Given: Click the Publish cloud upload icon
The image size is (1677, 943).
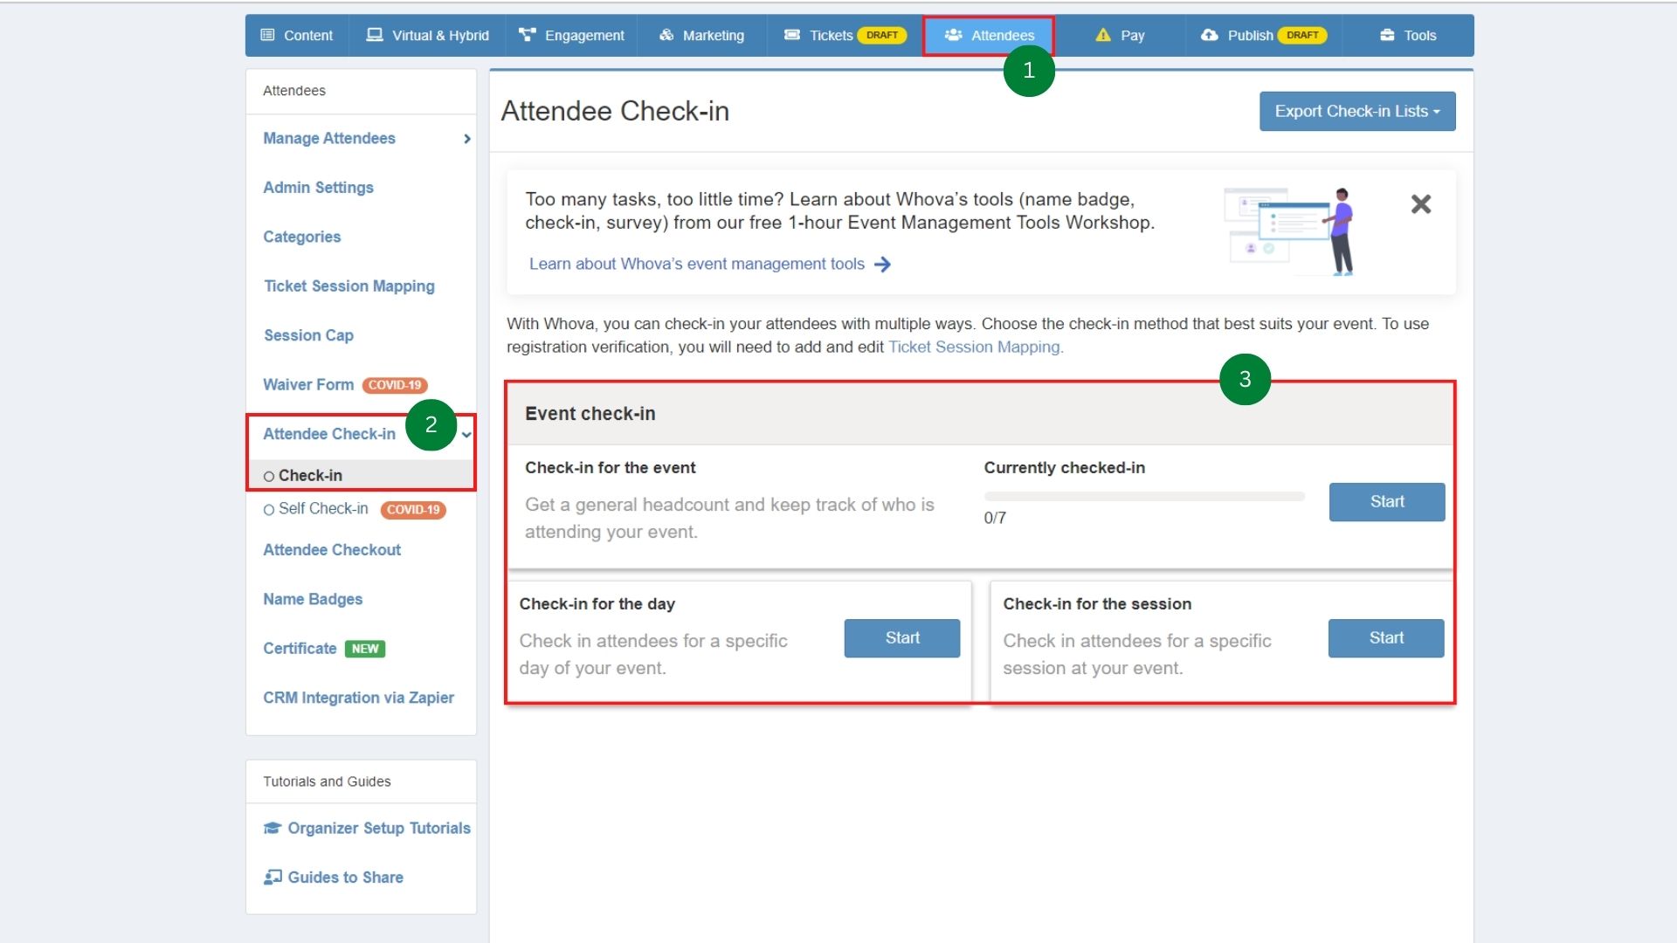Looking at the screenshot, I should [x=1209, y=35].
